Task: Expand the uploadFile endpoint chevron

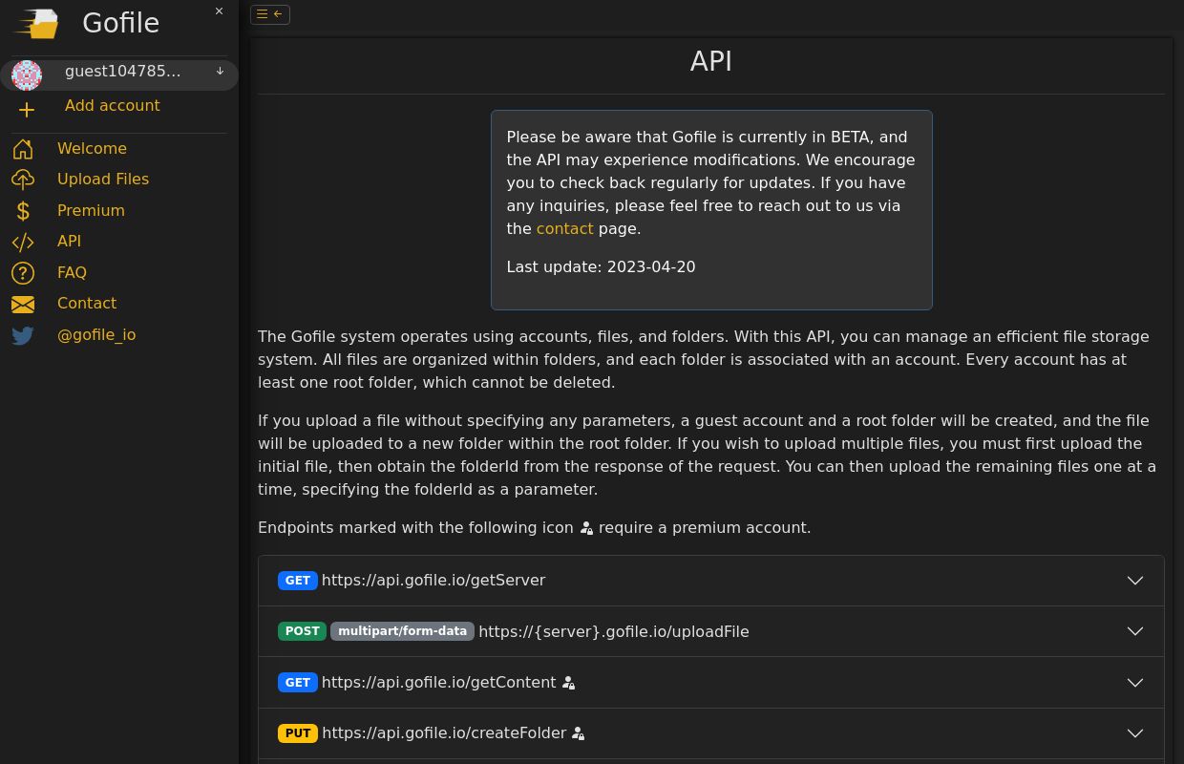Action: tap(1135, 631)
